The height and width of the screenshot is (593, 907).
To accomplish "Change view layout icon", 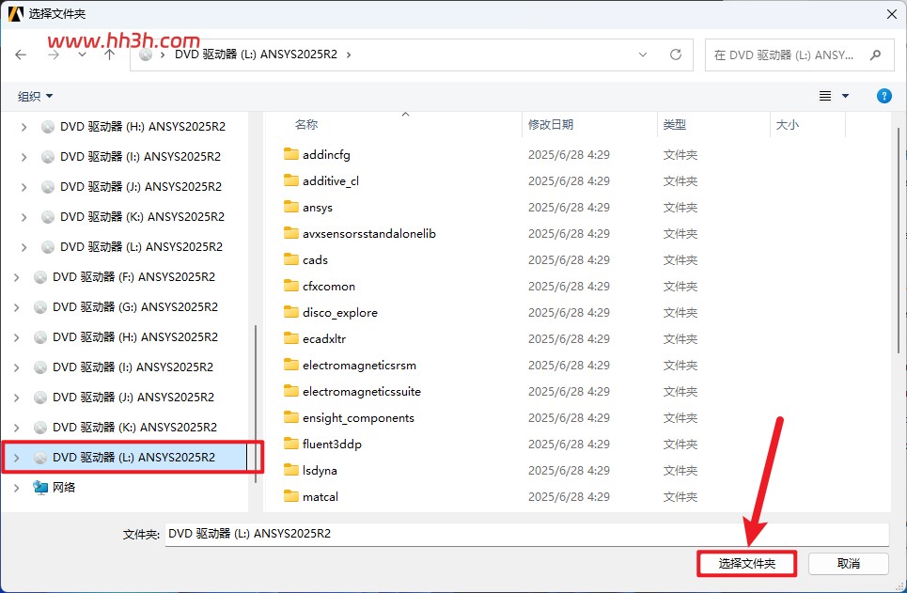I will tap(825, 96).
